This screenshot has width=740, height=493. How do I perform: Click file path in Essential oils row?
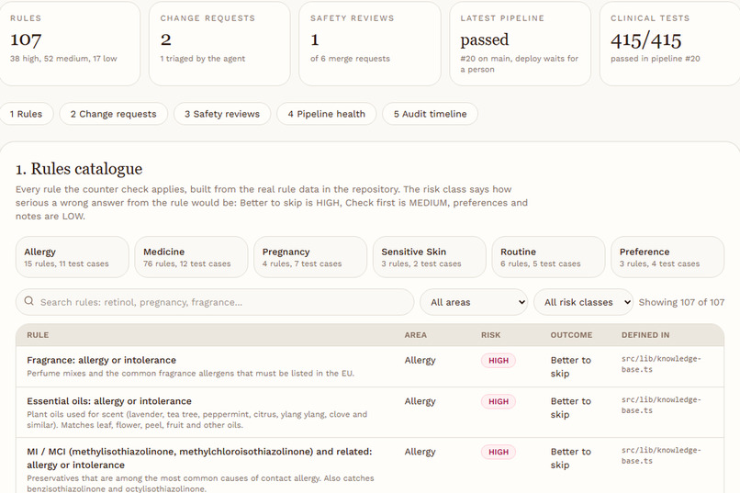(661, 405)
